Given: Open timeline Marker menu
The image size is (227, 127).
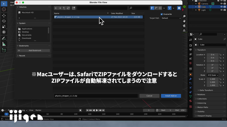Looking at the screenshot, I should click(38, 110).
